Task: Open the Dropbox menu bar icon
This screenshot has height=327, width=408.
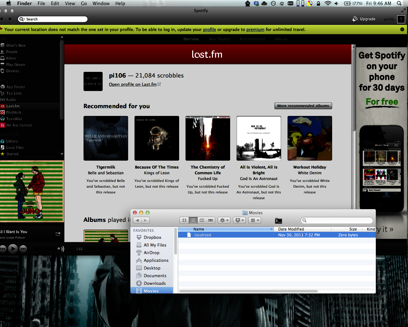Action: point(256,4)
